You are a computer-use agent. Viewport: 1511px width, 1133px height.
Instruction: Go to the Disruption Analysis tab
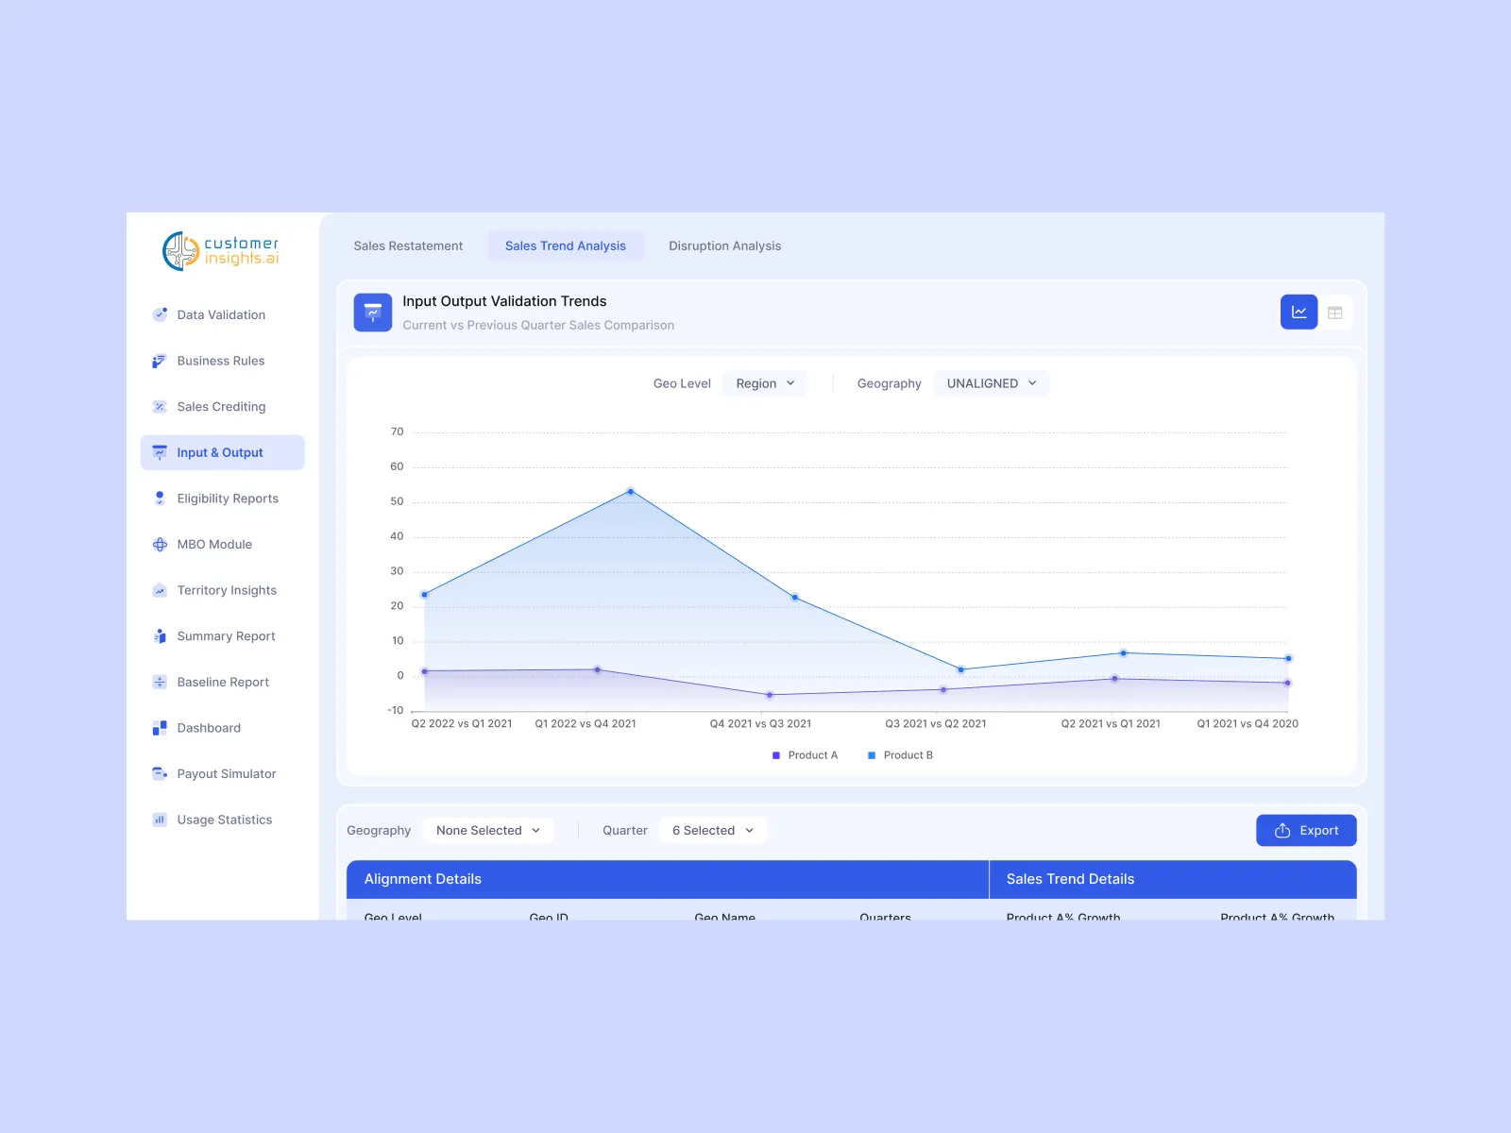tap(725, 246)
